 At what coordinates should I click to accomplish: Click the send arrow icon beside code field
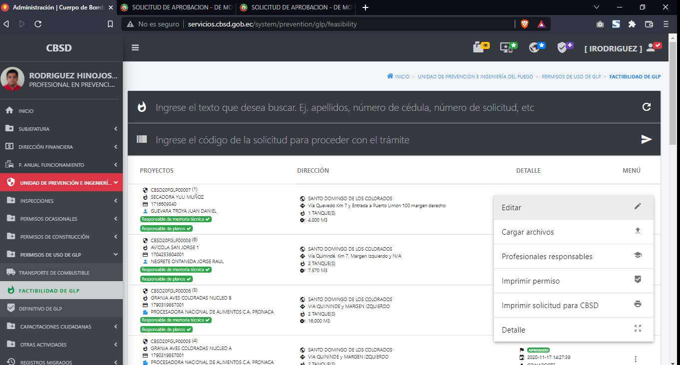pyautogui.click(x=646, y=139)
